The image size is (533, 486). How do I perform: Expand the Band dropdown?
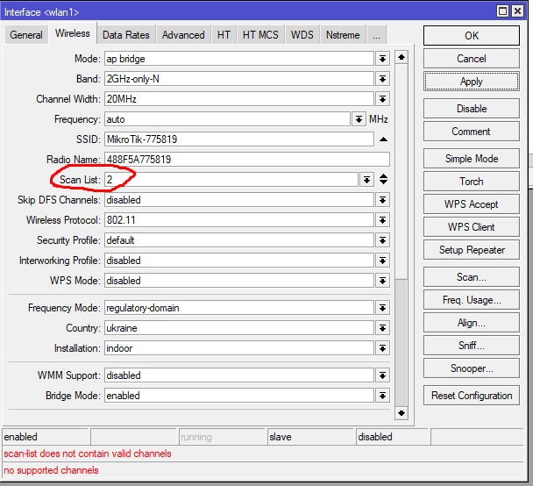[x=382, y=79]
